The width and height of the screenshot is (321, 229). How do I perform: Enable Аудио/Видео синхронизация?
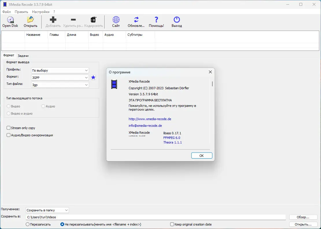[x=8, y=135]
